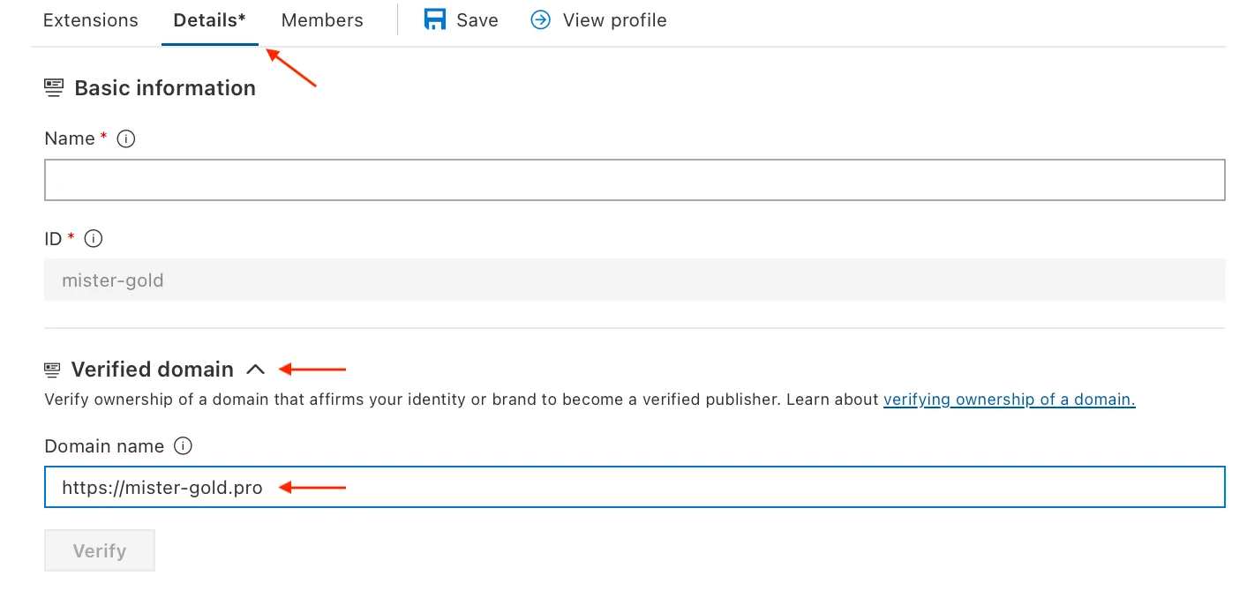Click Save to store changes

point(477,19)
